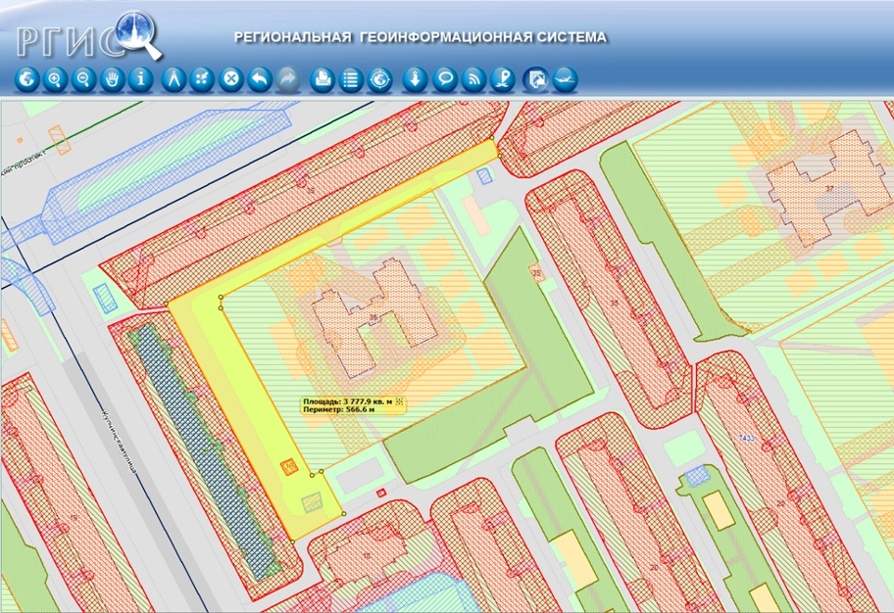Viewport: 894px width, 613px height.
Task: Go back with the undo arrow
Action: pyautogui.click(x=260, y=79)
